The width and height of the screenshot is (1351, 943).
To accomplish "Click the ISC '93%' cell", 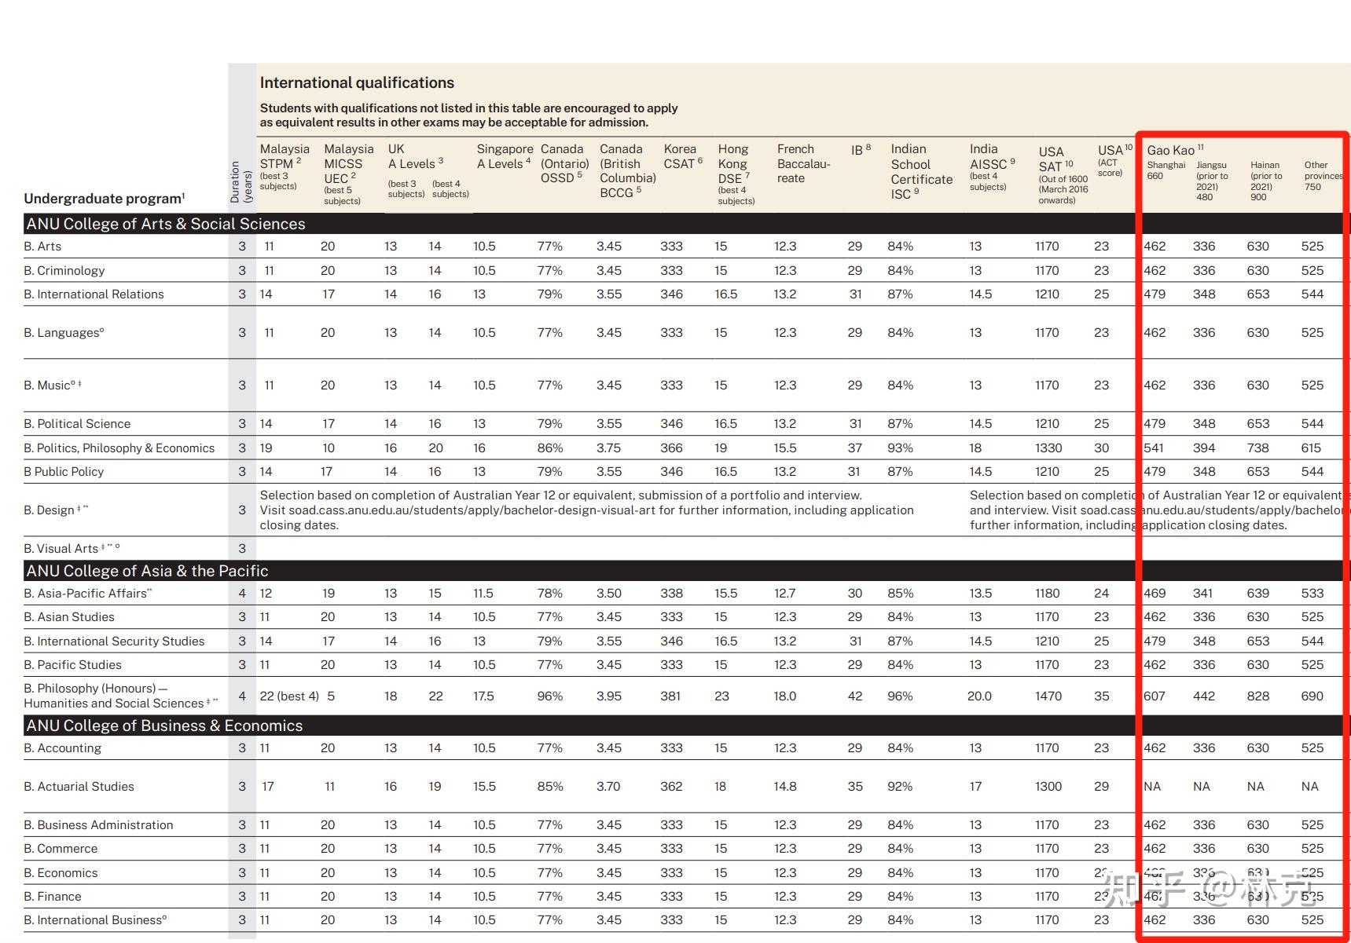I will (x=900, y=448).
